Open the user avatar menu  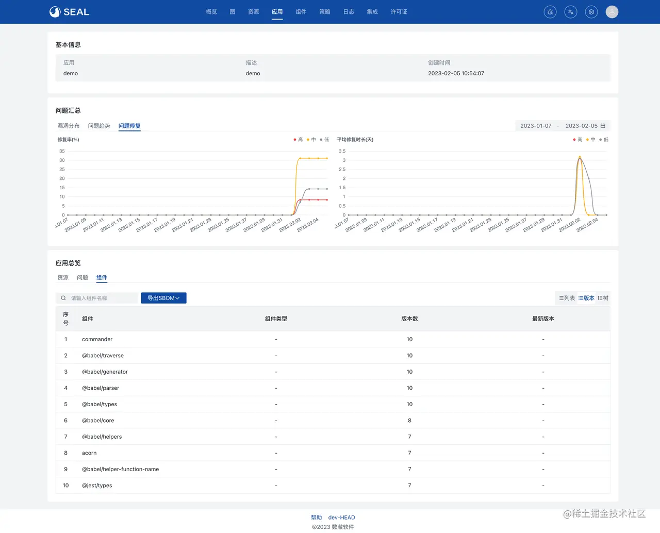[x=612, y=12]
